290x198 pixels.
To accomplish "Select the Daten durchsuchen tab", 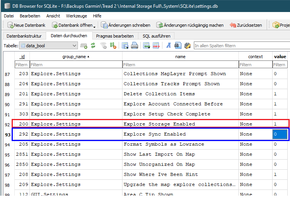I will [69, 36].
